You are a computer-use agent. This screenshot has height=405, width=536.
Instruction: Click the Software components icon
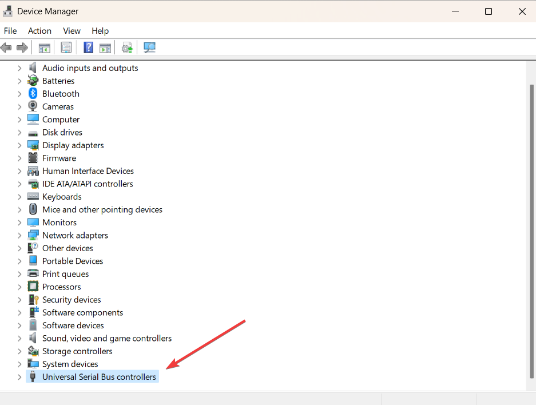34,312
